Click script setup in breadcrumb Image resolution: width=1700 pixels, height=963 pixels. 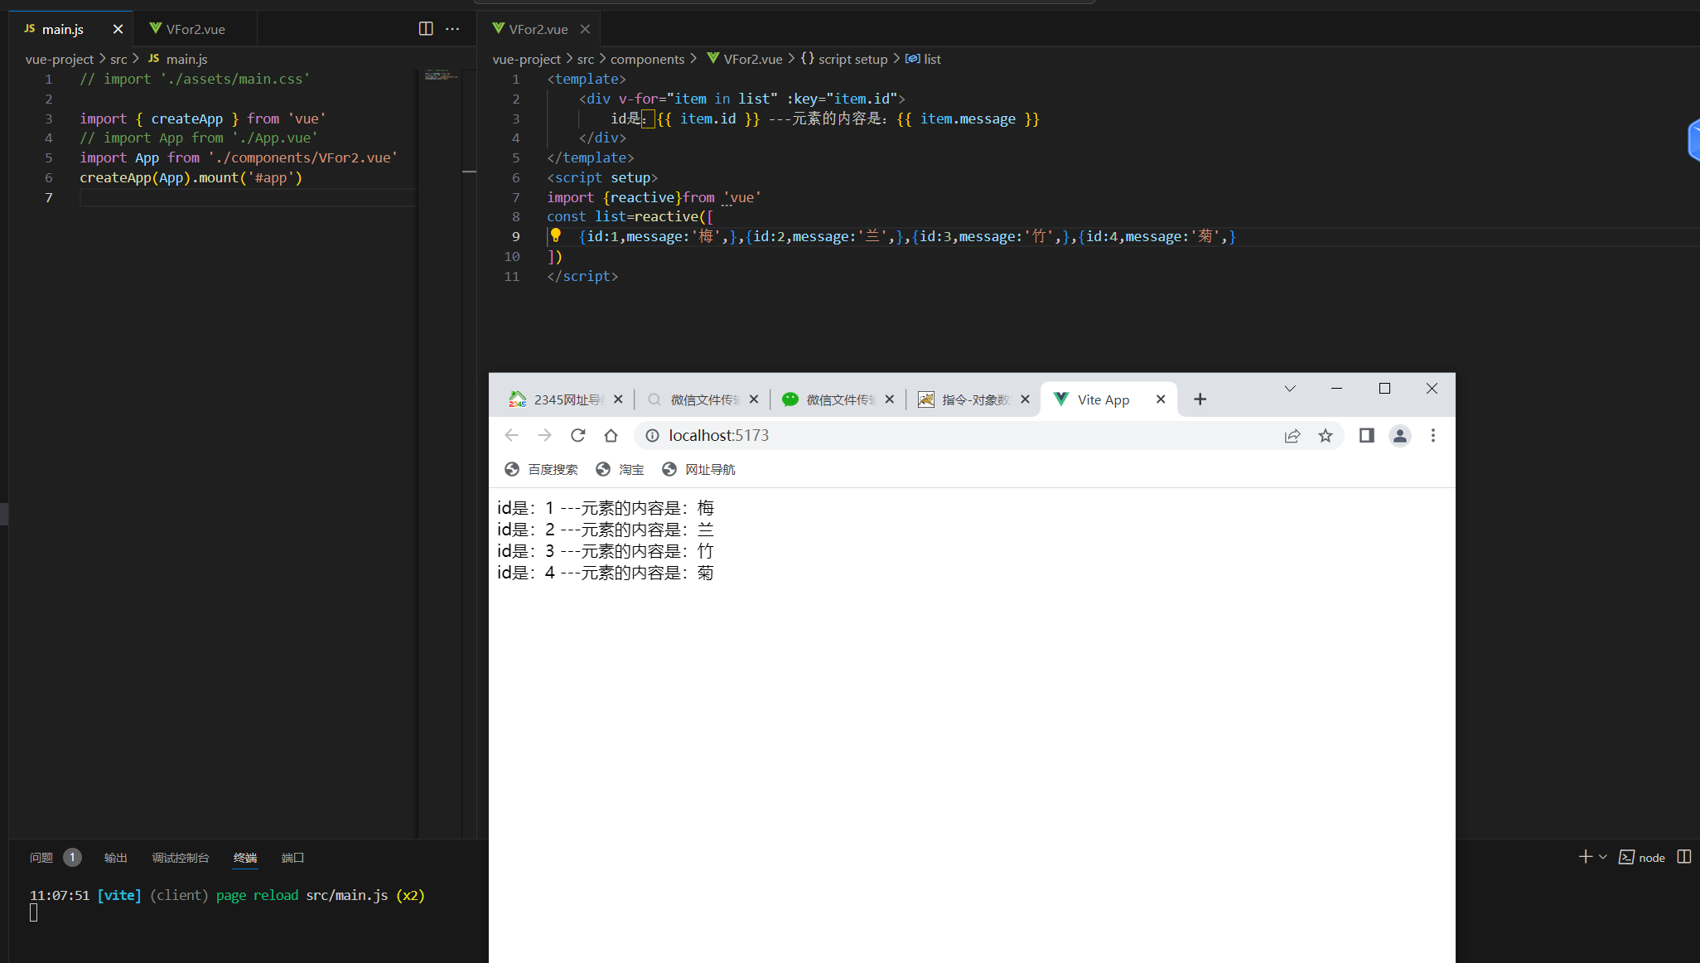(852, 59)
